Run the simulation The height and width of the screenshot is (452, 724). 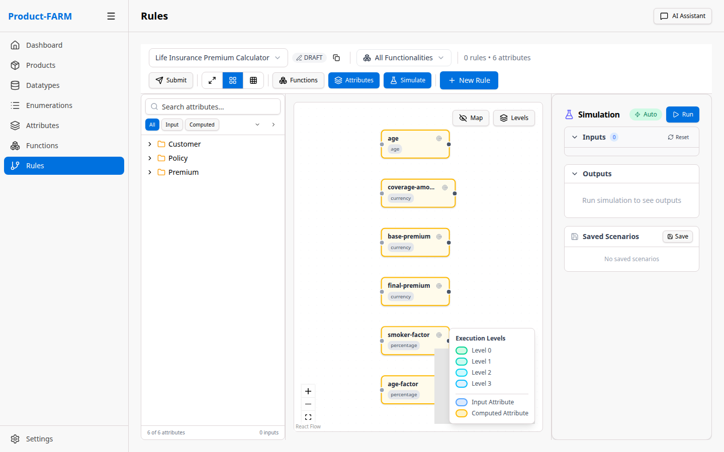682,115
